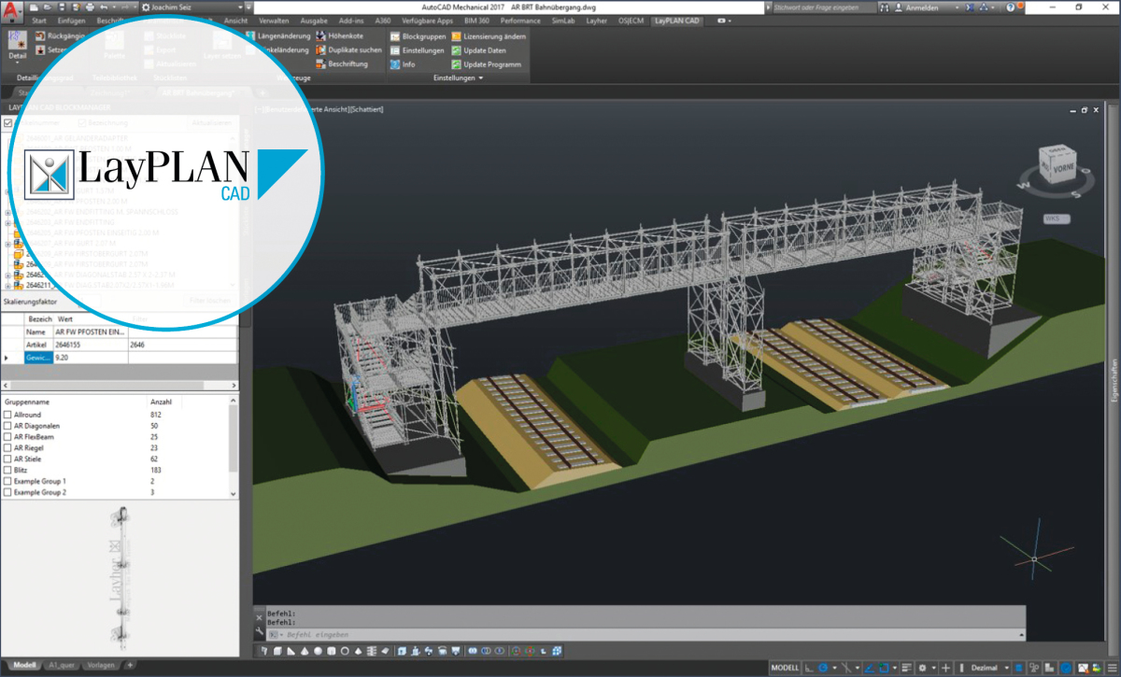The width and height of the screenshot is (1121, 677).
Task: Click the Aktualisieren button in Blockmanager
Action: pos(210,123)
